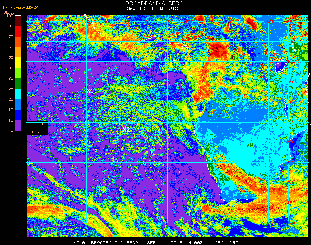Screen dimensions: 311x245
Task: Click the colorbar tick label 20
Action: point(11,99)
